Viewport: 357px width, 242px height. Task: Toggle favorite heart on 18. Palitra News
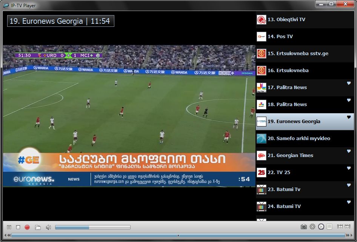(349, 100)
